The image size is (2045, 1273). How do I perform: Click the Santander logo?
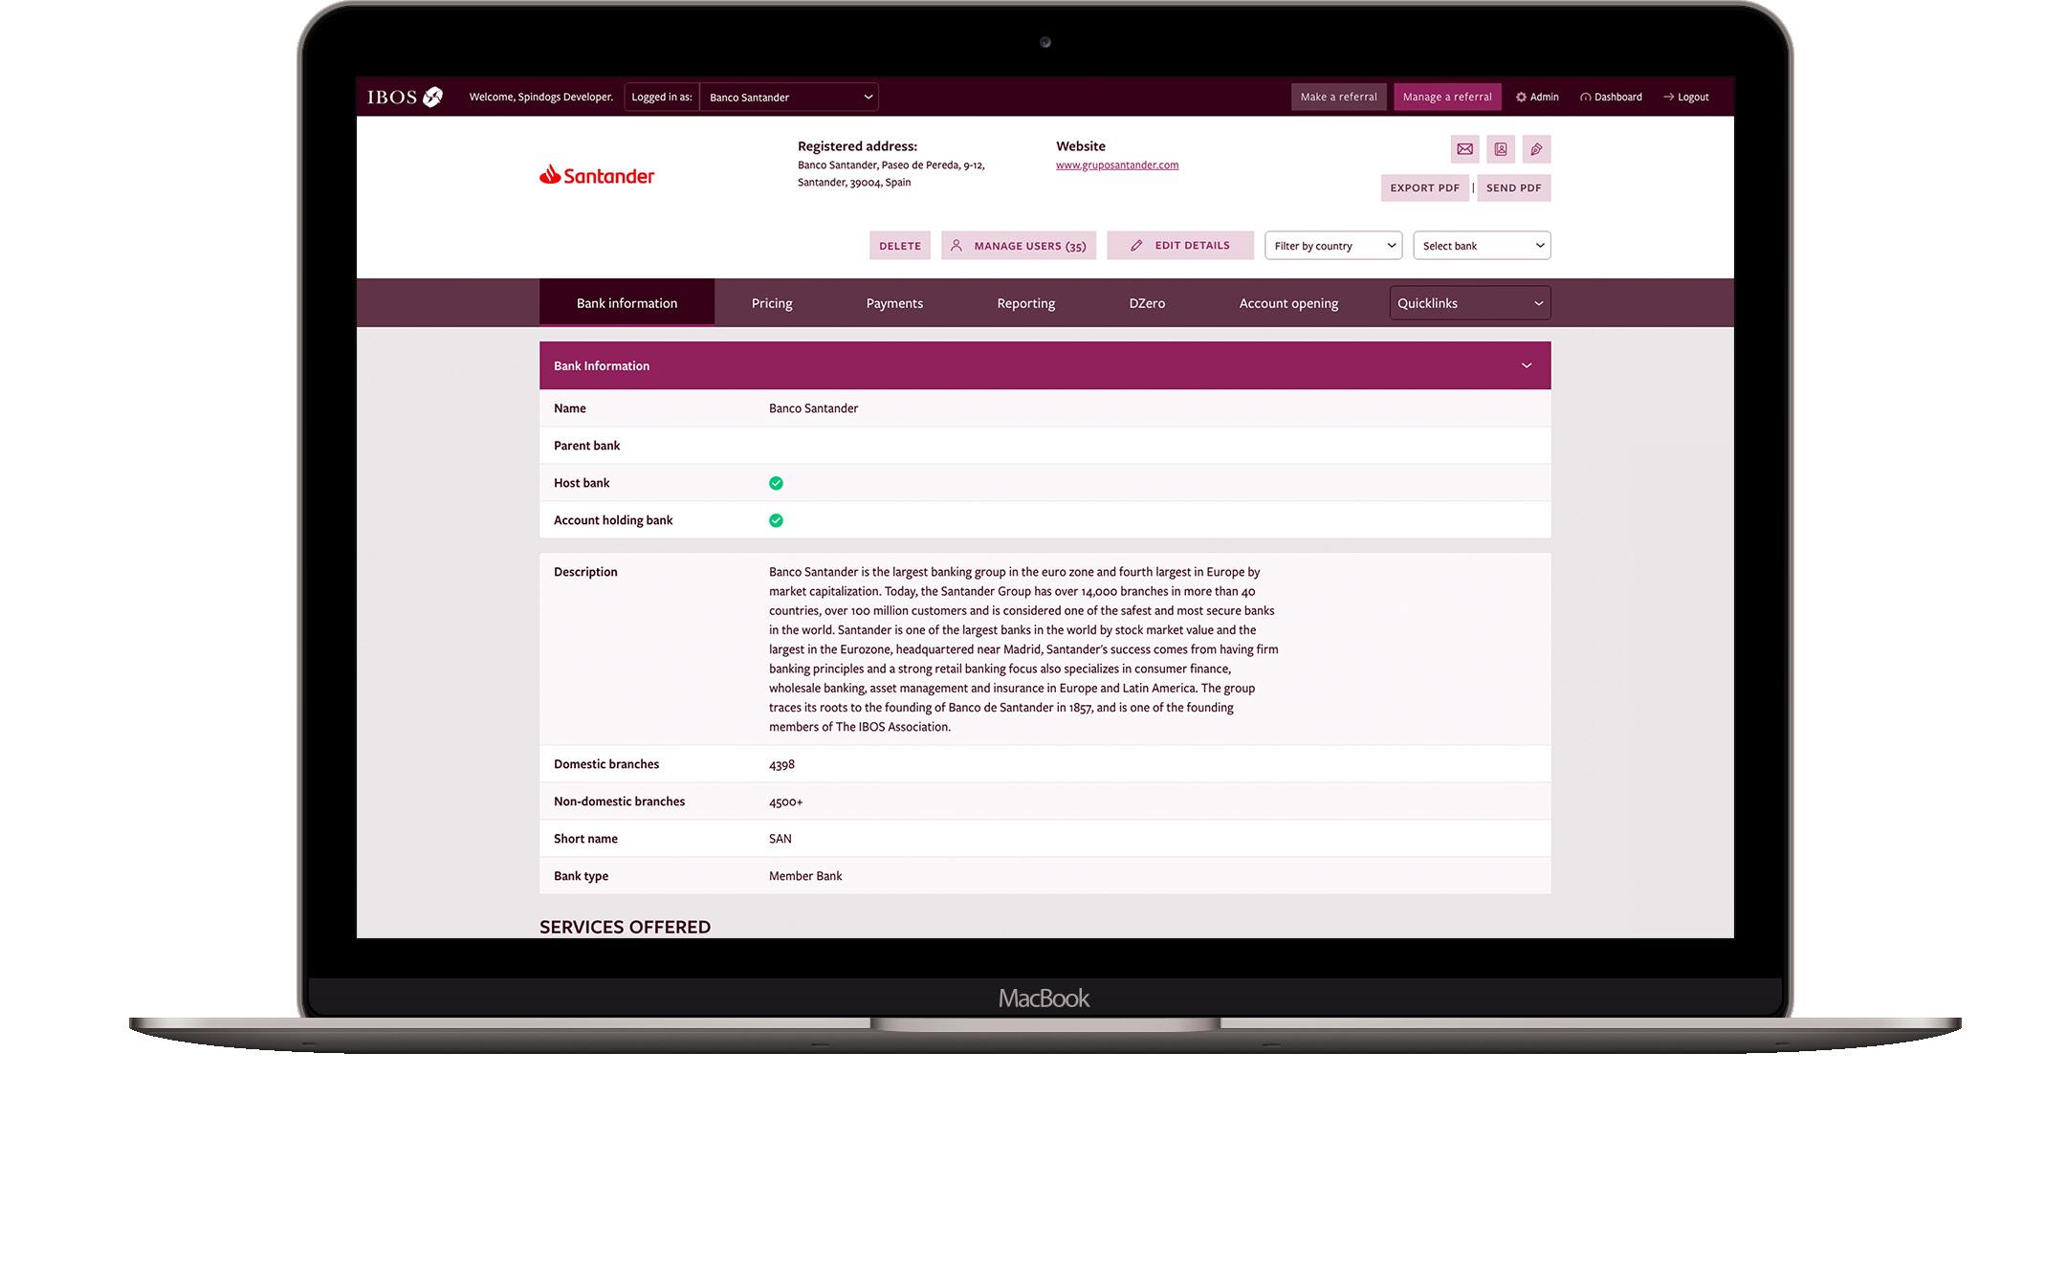click(x=597, y=175)
